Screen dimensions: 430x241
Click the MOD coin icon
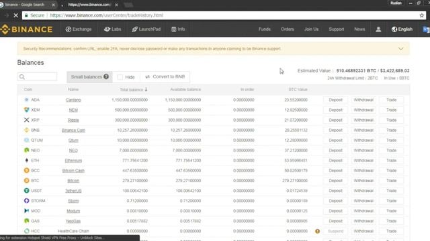pos(27,211)
